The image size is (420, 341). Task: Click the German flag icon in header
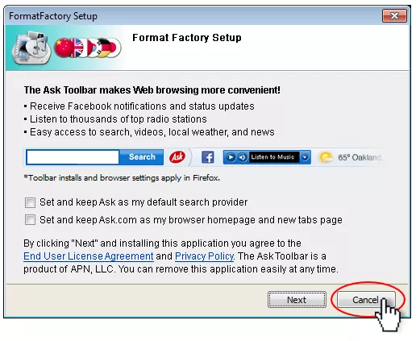(104, 48)
